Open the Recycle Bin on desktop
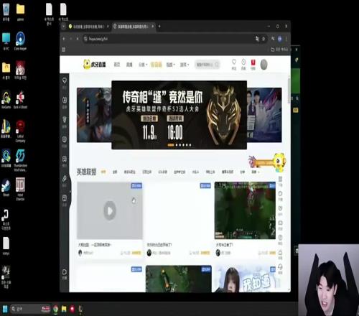The image size is (359, 316). 6,11
